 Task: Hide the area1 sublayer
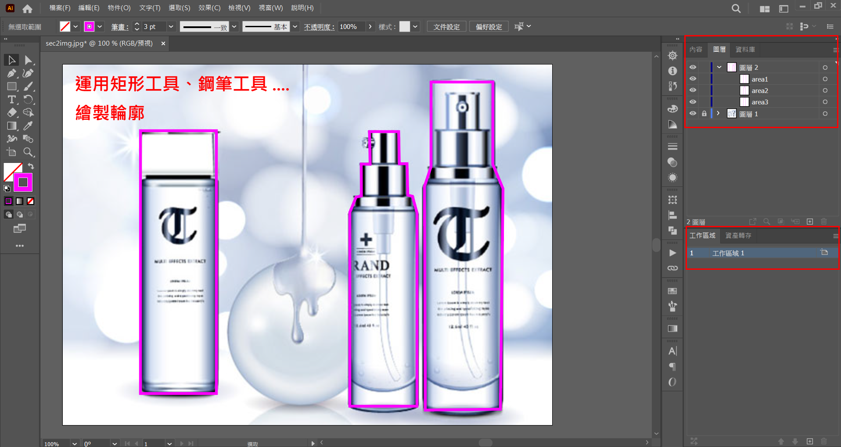point(693,79)
